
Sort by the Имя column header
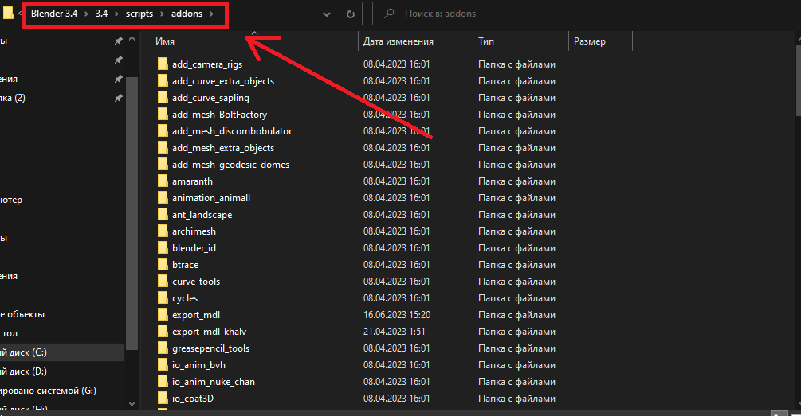[165, 41]
